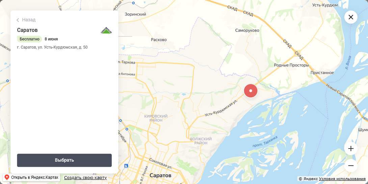
Task: Click the railway station icon near Соколовая ул.
Action: tap(126, 166)
